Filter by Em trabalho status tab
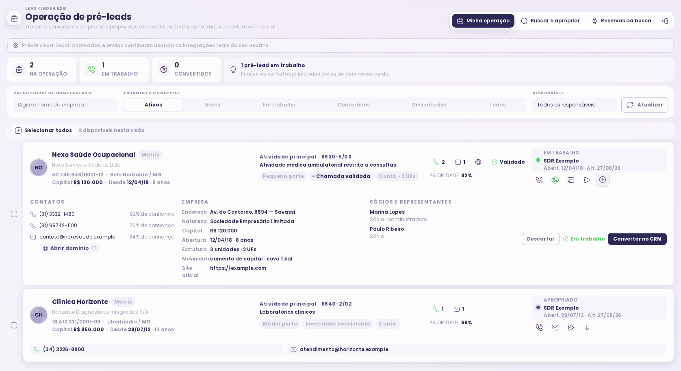The image size is (681, 371). [279, 105]
